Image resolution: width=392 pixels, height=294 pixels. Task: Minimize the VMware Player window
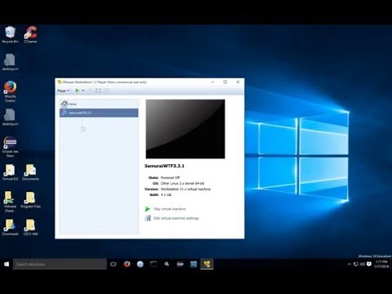213,82
